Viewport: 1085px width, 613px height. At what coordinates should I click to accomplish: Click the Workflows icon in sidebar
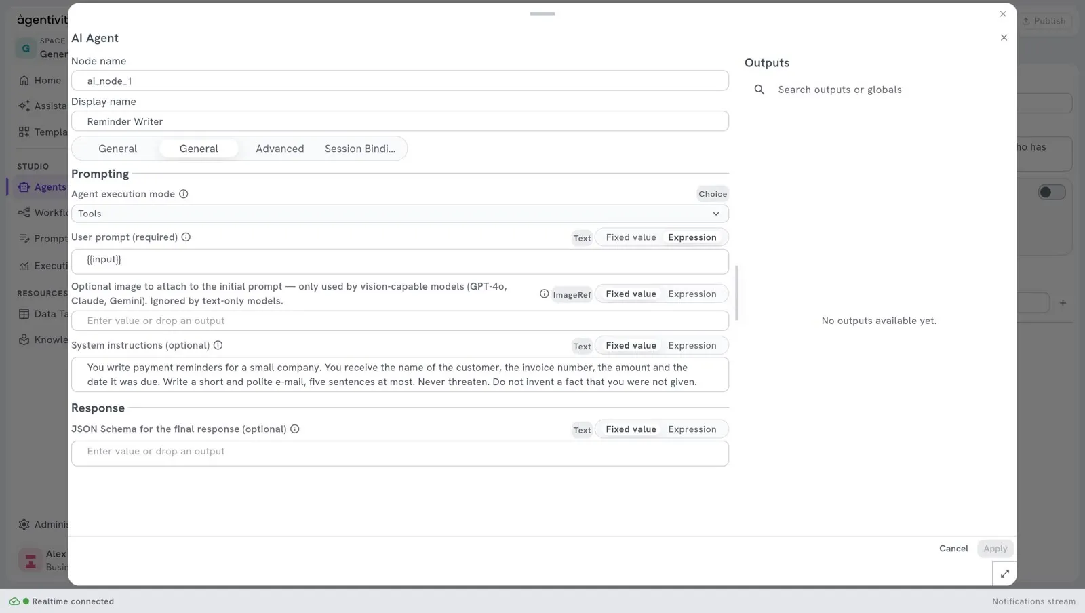coord(24,213)
